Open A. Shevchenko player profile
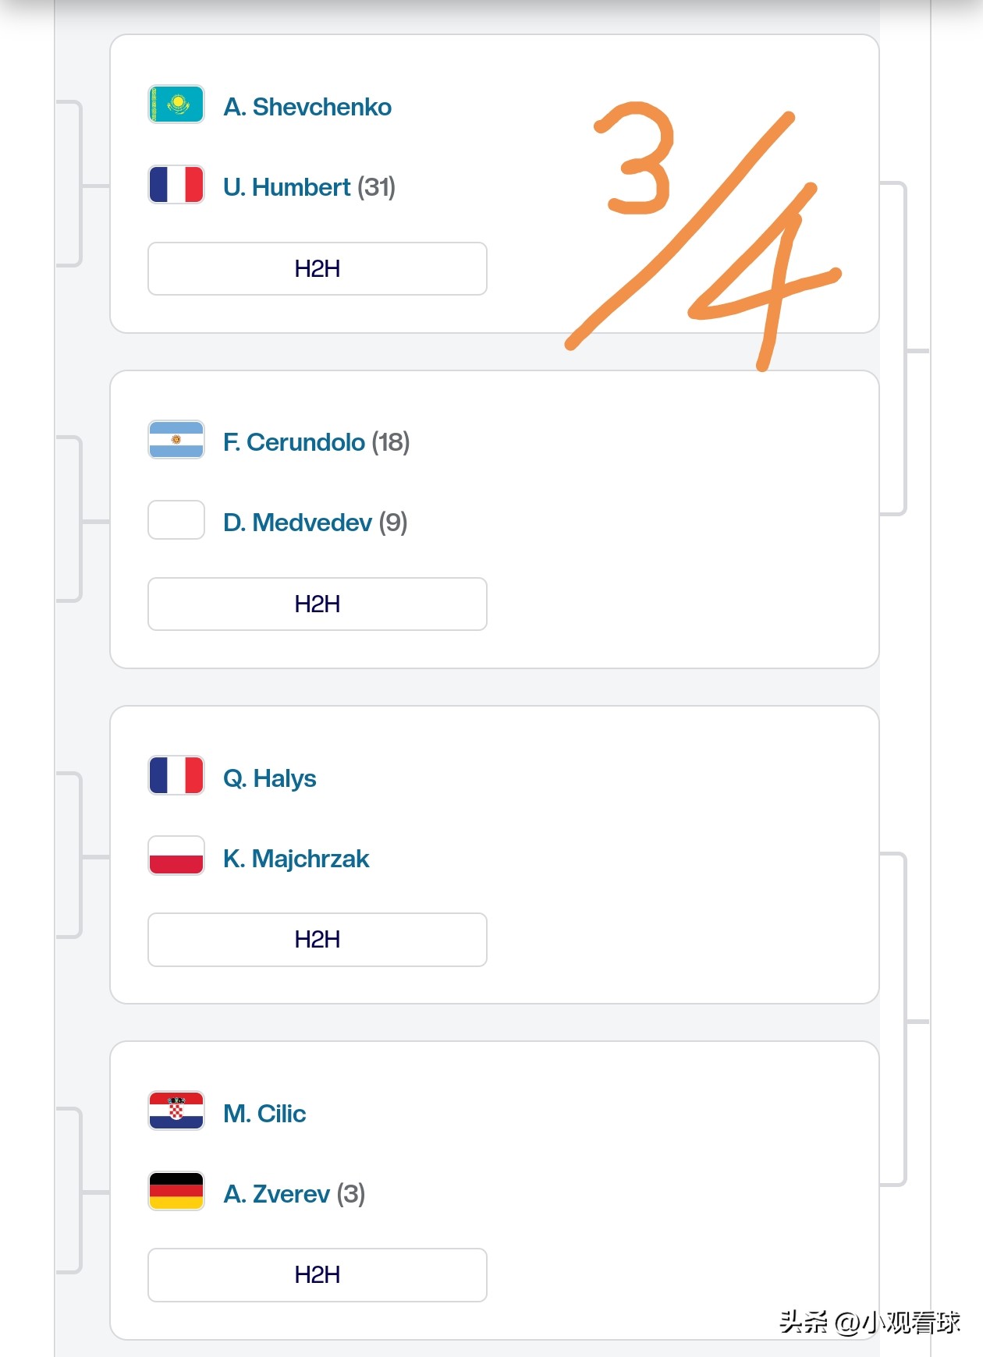This screenshot has width=983, height=1357. pyautogui.click(x=307, y=107)
